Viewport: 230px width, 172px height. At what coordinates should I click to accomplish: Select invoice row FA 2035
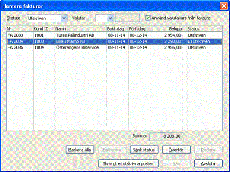click(115, 48)
